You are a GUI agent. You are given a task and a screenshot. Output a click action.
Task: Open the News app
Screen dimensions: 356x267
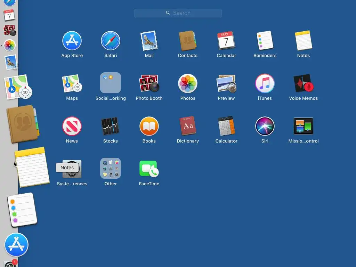pos(72,126)
